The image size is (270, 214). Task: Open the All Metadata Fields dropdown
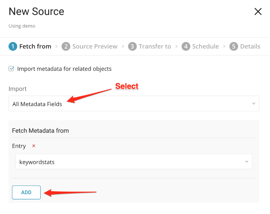(x=134, y=104)
